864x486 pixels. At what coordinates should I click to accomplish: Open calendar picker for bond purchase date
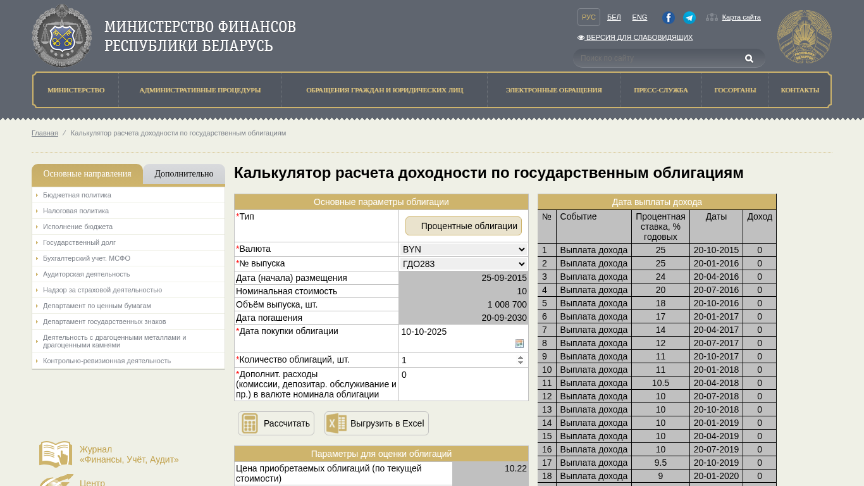[x=519, y=344]
